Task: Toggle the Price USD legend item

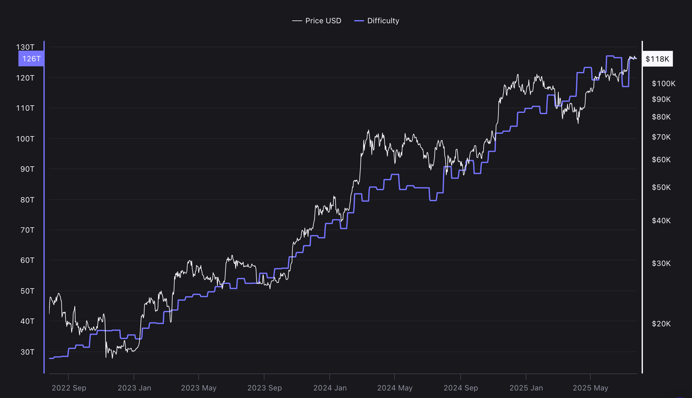Action: (317, 20)
